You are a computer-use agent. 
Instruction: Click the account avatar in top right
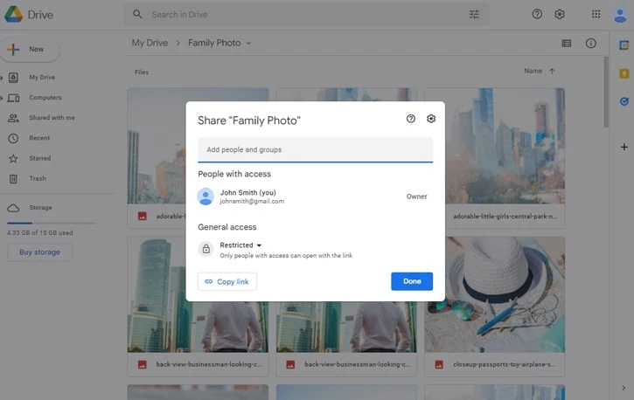[620, 15]
